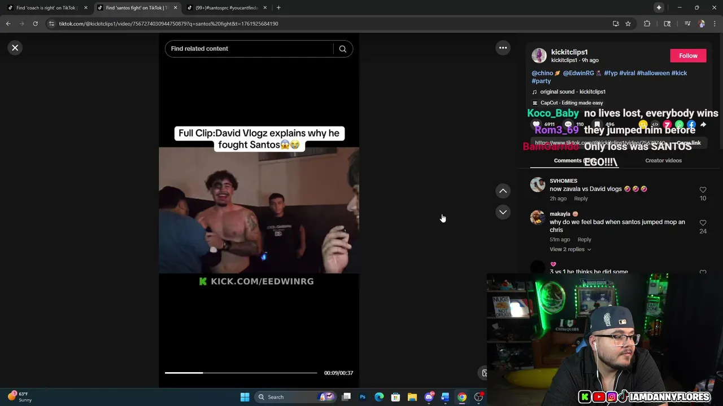The height and width of the screenshot is (406, 723).
Task: Click the embed code icon
Action: tap(655, 125)
